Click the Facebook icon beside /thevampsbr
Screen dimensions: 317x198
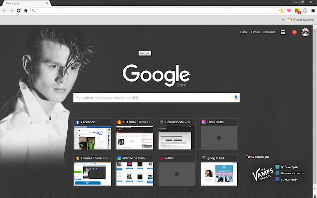277,179
